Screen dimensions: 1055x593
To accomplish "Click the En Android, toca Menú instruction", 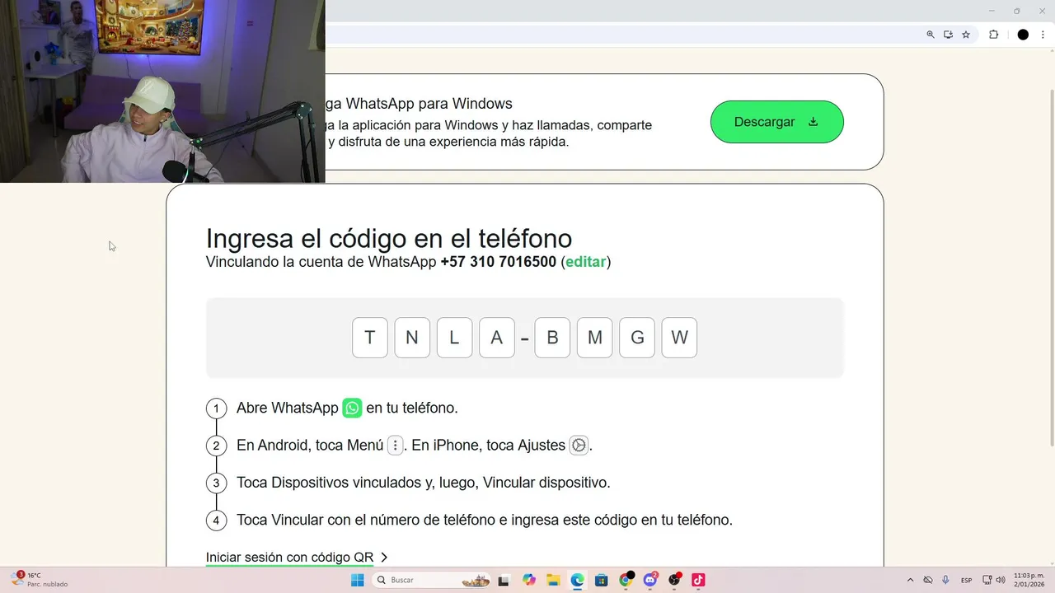I will point(415,446).
